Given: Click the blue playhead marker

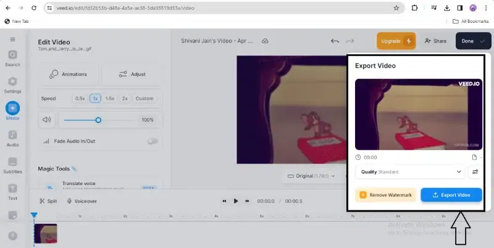Looking at the screenshot, I should [34, 215].
